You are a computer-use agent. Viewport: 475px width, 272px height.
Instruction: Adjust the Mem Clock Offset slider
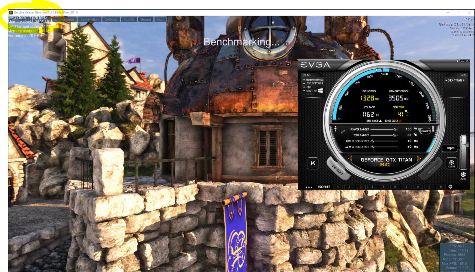[x=384, y=147]
